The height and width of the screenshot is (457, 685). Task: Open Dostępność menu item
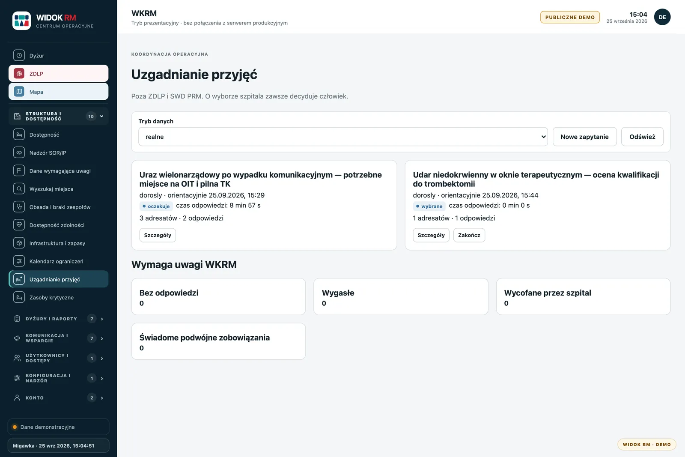[x=59, y=134]
